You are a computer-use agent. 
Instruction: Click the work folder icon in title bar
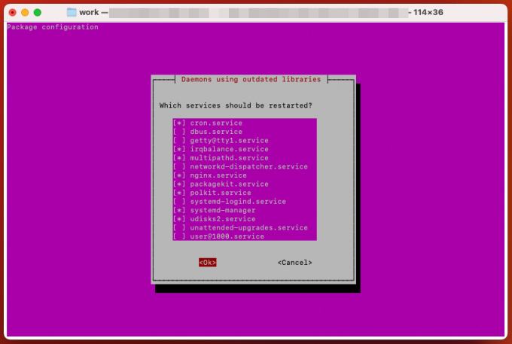point(72,13)
